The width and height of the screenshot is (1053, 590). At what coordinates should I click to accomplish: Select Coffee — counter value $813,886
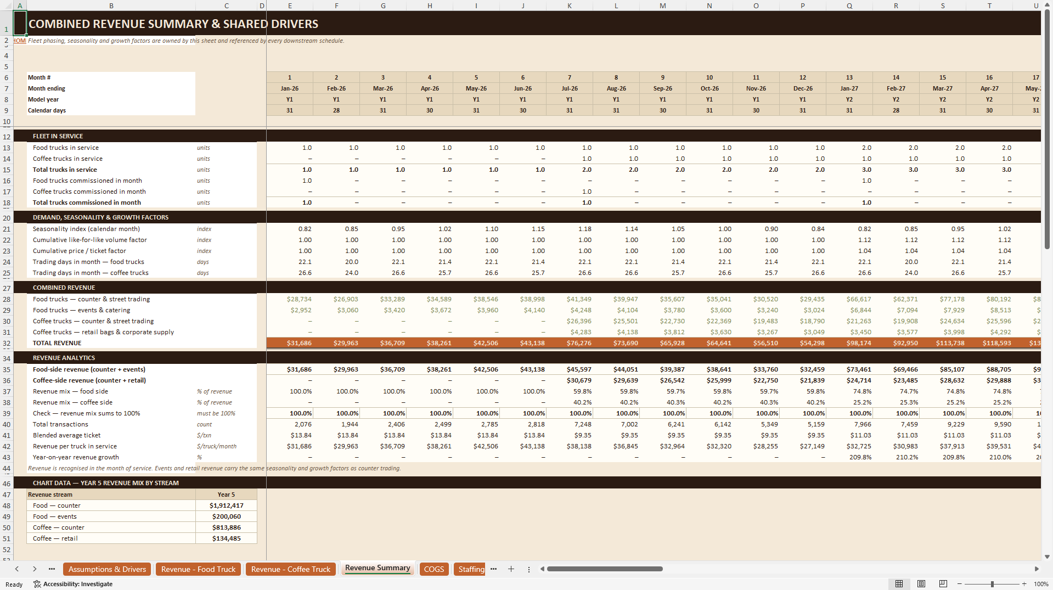[x=226, y=527]
